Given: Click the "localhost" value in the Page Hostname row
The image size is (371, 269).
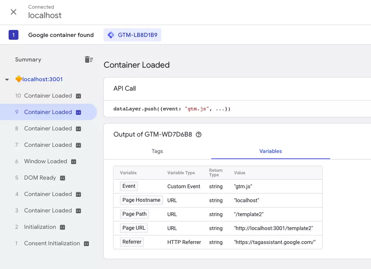Looking at the screenshot, I should 247,201.
